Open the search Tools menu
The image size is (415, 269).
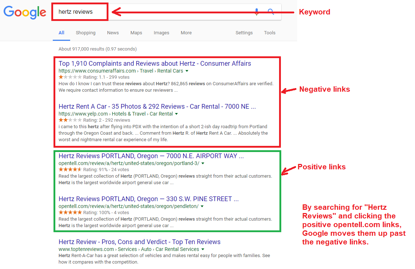(x=270, y=33)
